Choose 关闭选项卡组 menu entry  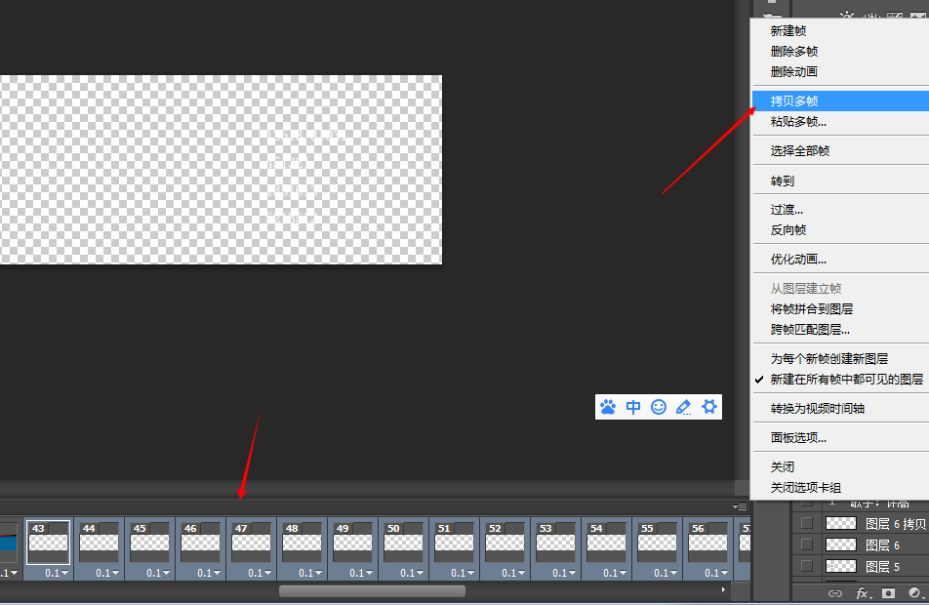(x=841, y=488)
